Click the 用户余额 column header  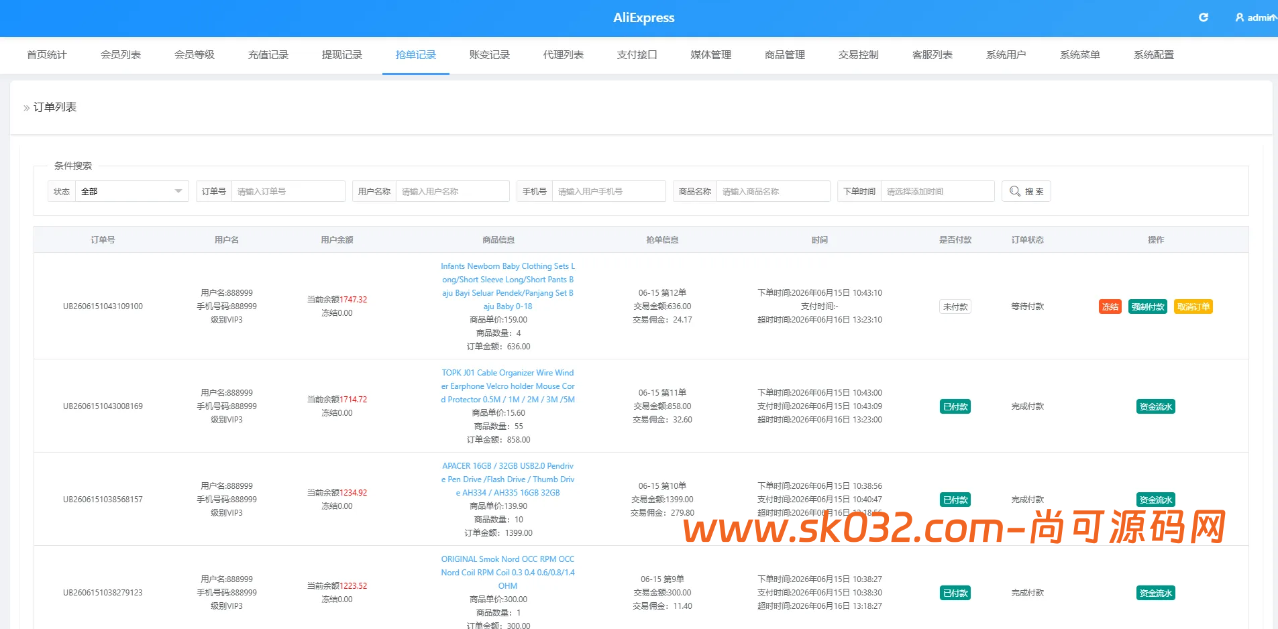click(337, 240)
